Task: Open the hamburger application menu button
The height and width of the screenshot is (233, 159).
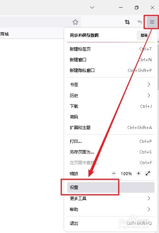Action: point(152,22)
